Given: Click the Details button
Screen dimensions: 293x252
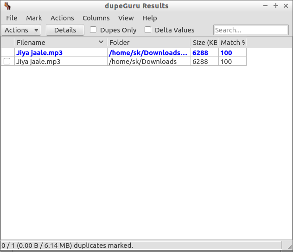Looking at the screenshot, I should pos(65,30).
